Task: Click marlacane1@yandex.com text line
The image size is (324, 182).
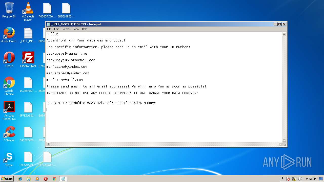Action: [x=68, y=73]
